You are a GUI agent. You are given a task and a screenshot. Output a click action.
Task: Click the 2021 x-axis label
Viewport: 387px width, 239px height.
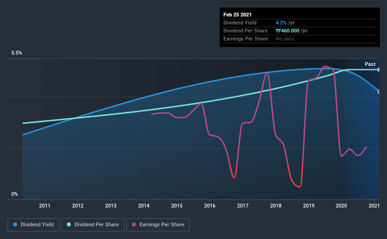tap(374, 206)
